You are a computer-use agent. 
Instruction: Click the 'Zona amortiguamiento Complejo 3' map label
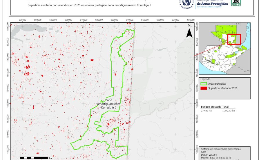pos(108,104)
